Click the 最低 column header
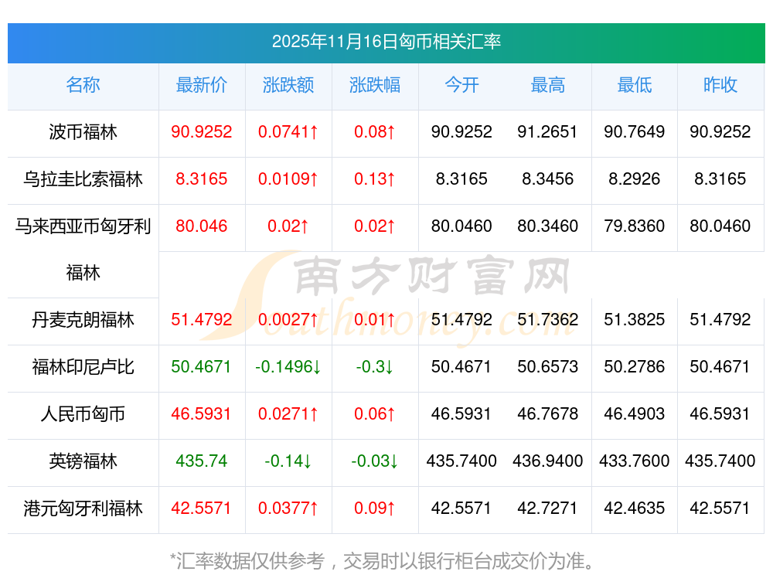The image size is (773, 585). point(635,85)
